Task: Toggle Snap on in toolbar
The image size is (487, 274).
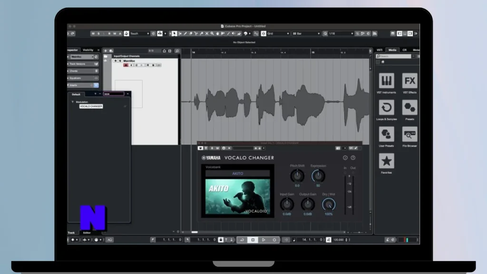Action: click(263, 34)
